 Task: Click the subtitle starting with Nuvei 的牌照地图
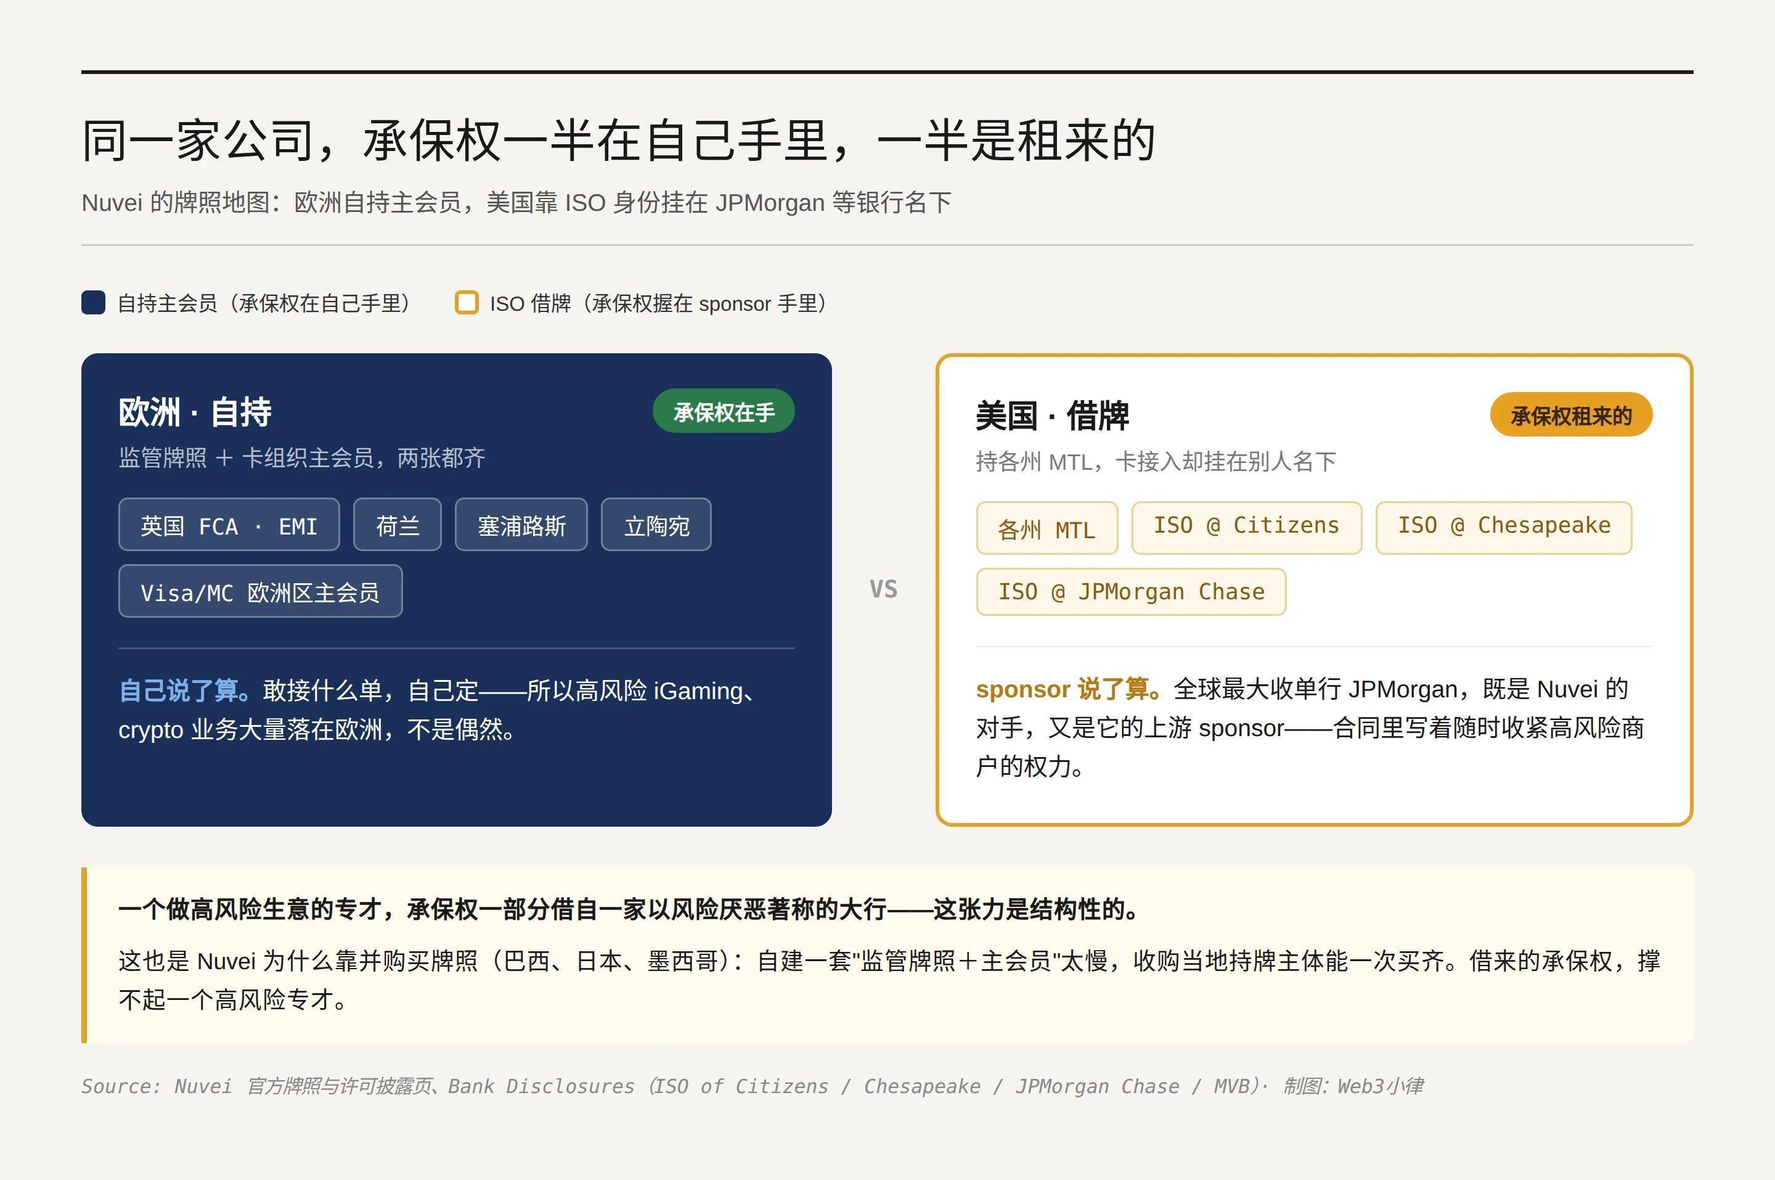point(516,202)
